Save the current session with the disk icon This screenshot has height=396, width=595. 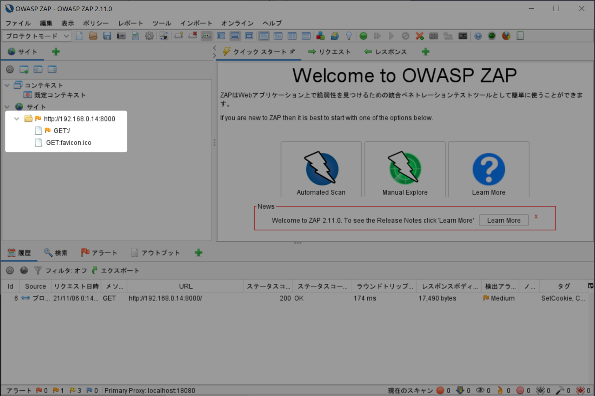pyautogui.click(x=107, y=36)
